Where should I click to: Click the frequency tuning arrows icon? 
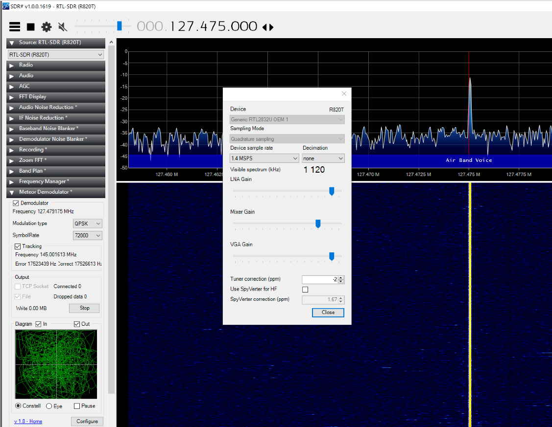click(x=268, y=27)
